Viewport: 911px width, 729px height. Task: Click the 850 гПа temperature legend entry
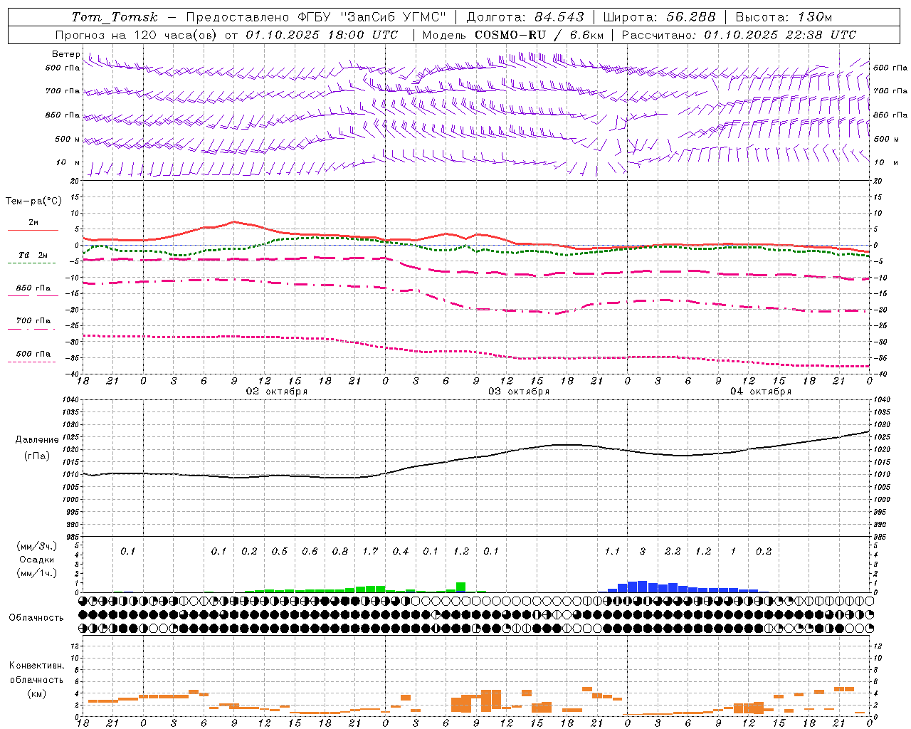coord(33,290)
